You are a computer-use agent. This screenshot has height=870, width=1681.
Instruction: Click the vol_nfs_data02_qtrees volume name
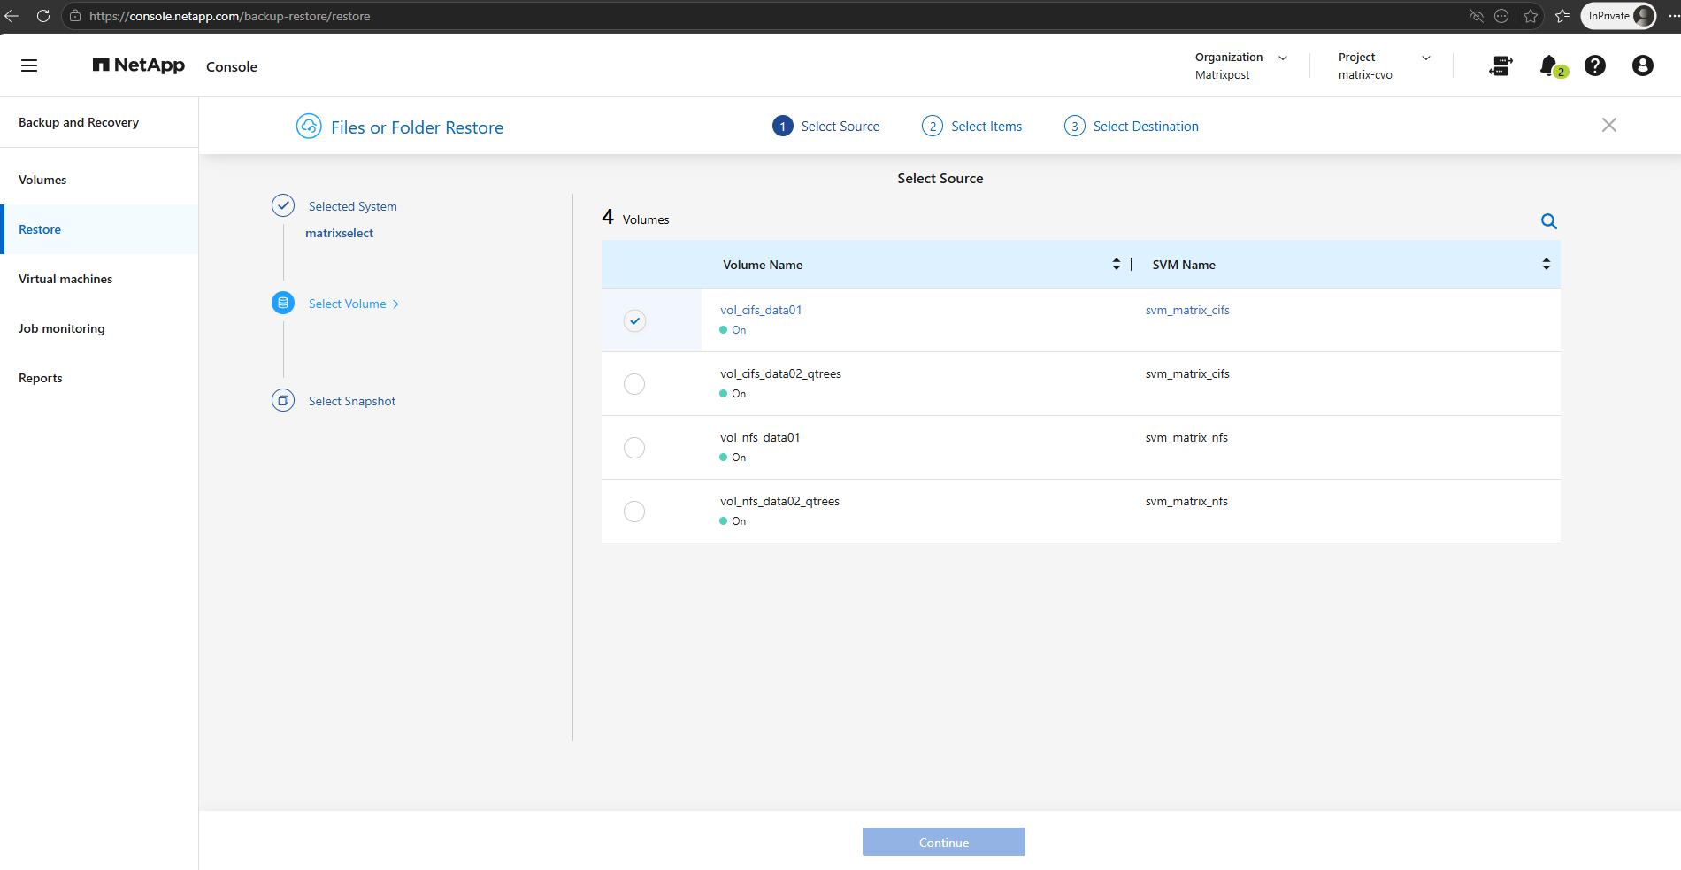point(779,501)
